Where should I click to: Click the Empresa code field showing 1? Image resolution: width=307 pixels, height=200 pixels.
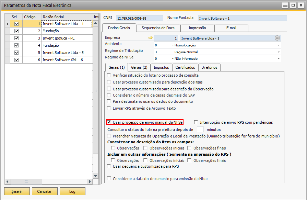coord(166,38)
